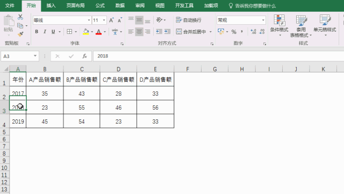344x194 pixels.
Task: Confirm formula bar entry checkmark
Action: coord(71,56)
